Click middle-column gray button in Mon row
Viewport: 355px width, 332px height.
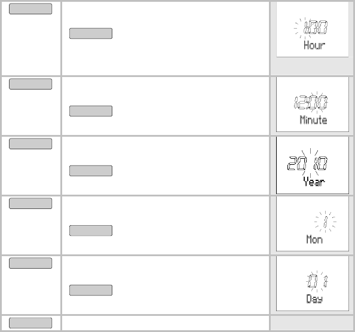tap(91, 230)
